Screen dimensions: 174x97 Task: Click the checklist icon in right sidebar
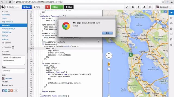pos(171,34)
